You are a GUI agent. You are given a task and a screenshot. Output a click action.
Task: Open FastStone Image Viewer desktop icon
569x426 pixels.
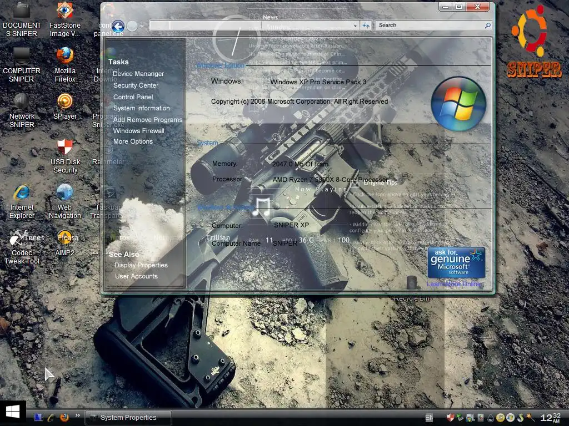pos(65,19)
